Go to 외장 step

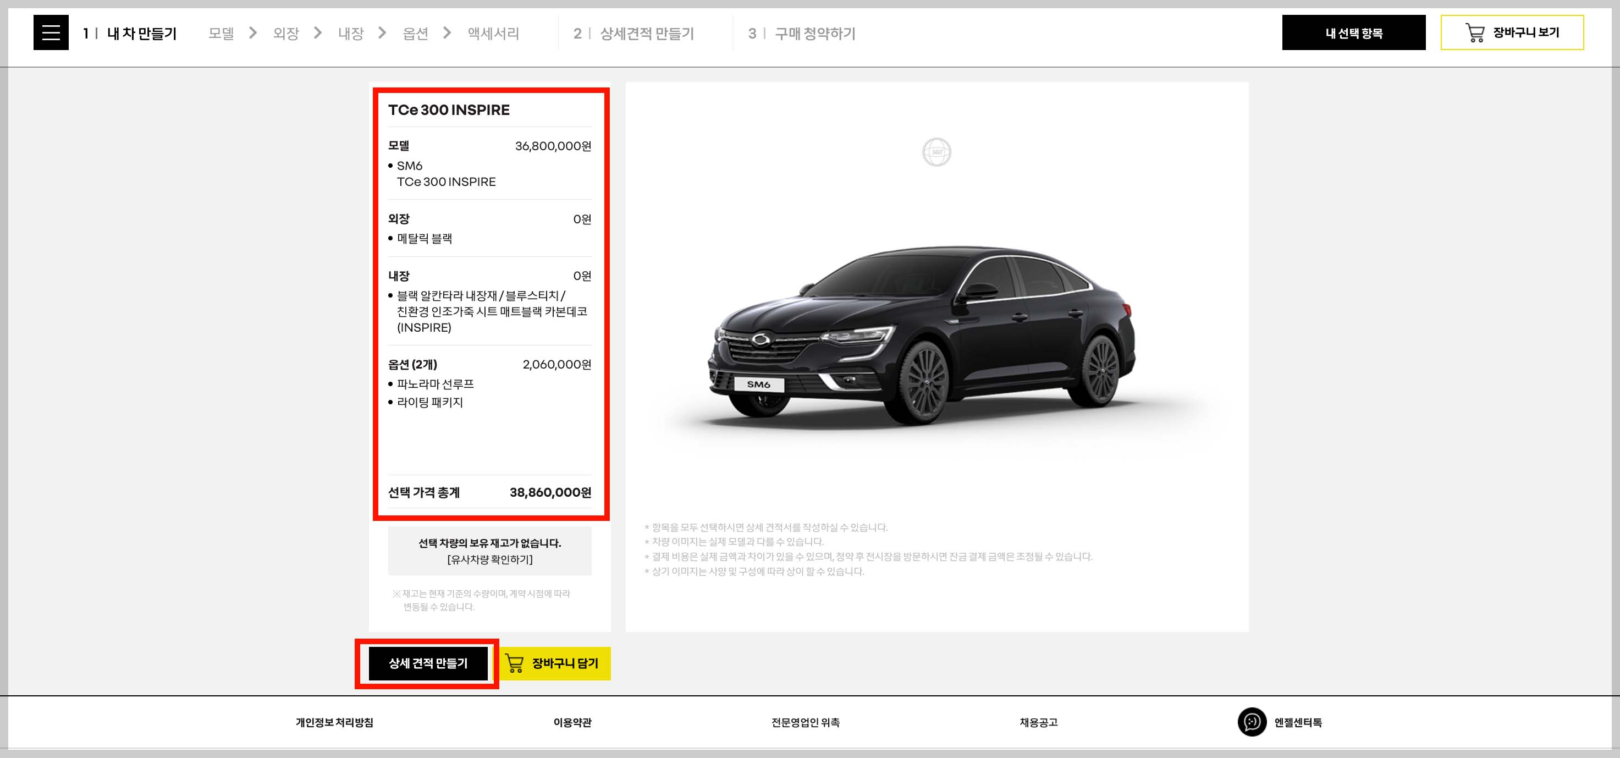(285, 34)
